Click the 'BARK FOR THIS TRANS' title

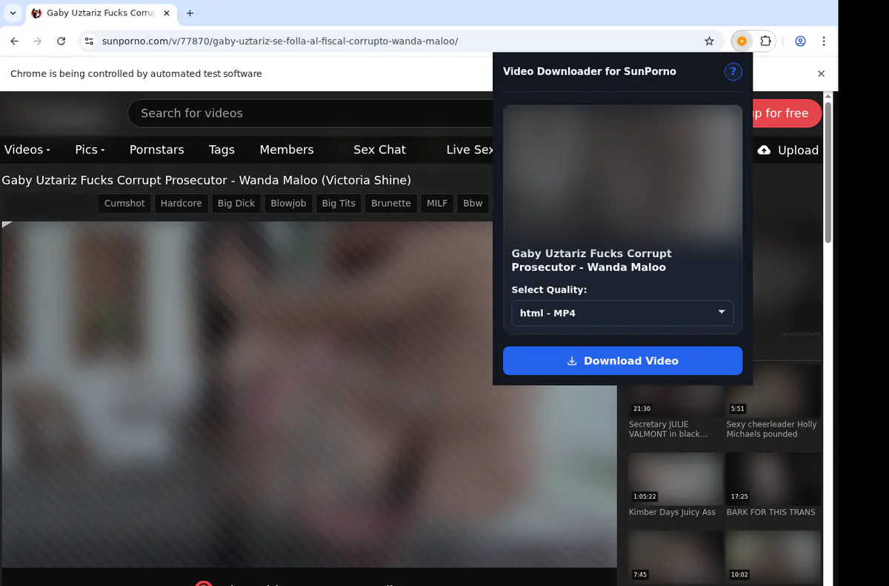click(770, 512)
